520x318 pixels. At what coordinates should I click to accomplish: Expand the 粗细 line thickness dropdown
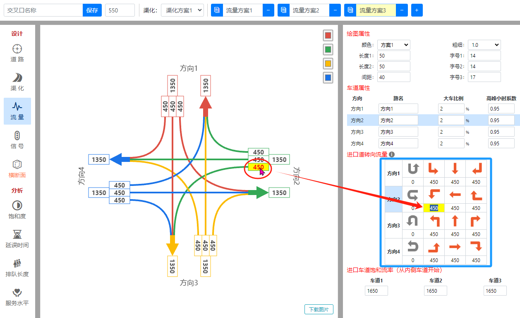(x=484, y=45)
